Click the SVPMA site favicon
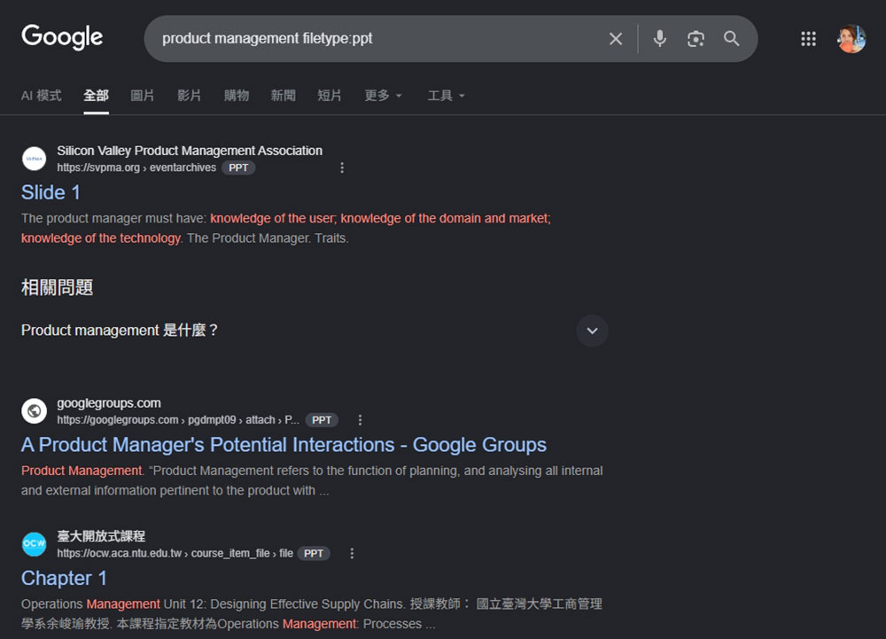 point(34,159)
